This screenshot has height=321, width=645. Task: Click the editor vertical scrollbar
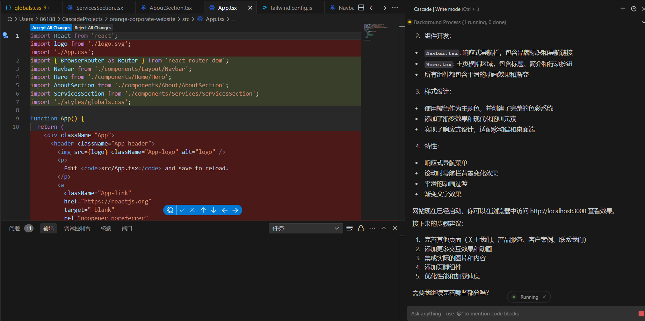point(402,122)
